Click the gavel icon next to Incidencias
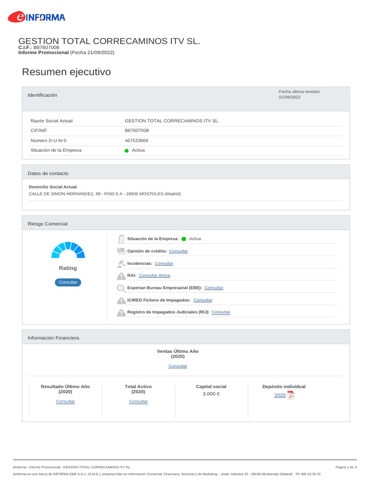Screen dimensions: 370x493 pos(121,263)
